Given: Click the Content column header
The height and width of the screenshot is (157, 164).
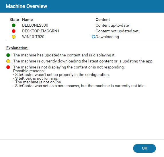Looking at the screenshot, I should pos(103,20).
